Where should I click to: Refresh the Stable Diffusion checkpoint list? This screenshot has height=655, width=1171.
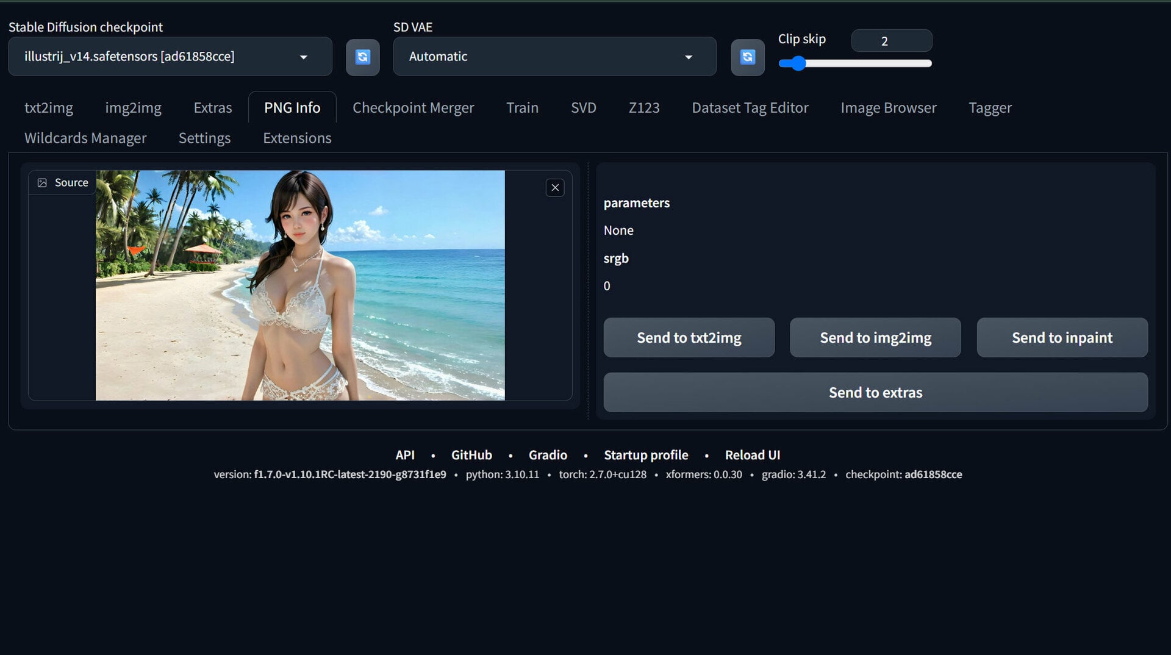(362, 57)
